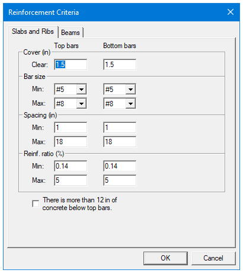Focus the top bars Clear cover field

[71, 65]
